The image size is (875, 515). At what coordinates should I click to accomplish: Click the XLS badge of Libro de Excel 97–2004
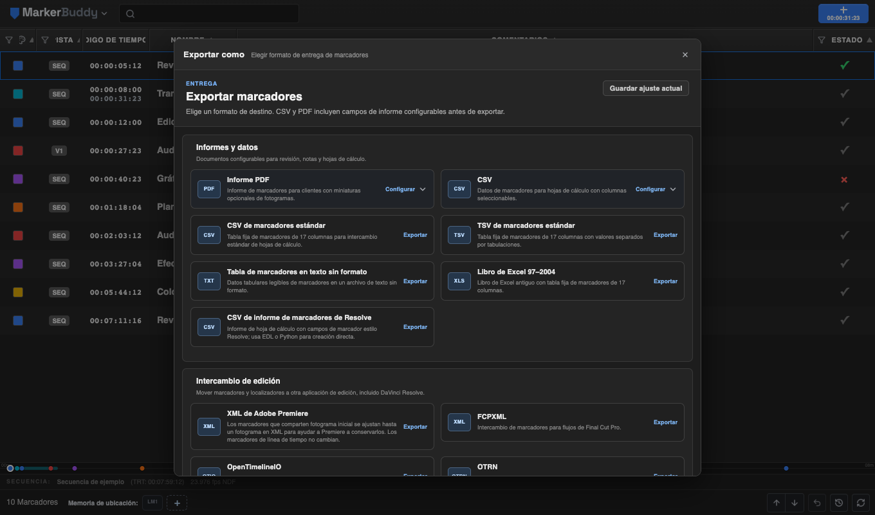click(459, 281)
